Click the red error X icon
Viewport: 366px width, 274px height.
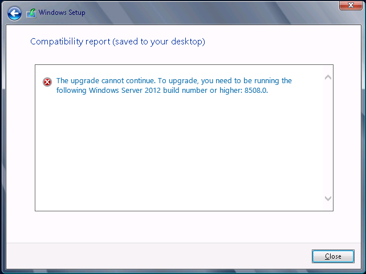tap(47, 82)
